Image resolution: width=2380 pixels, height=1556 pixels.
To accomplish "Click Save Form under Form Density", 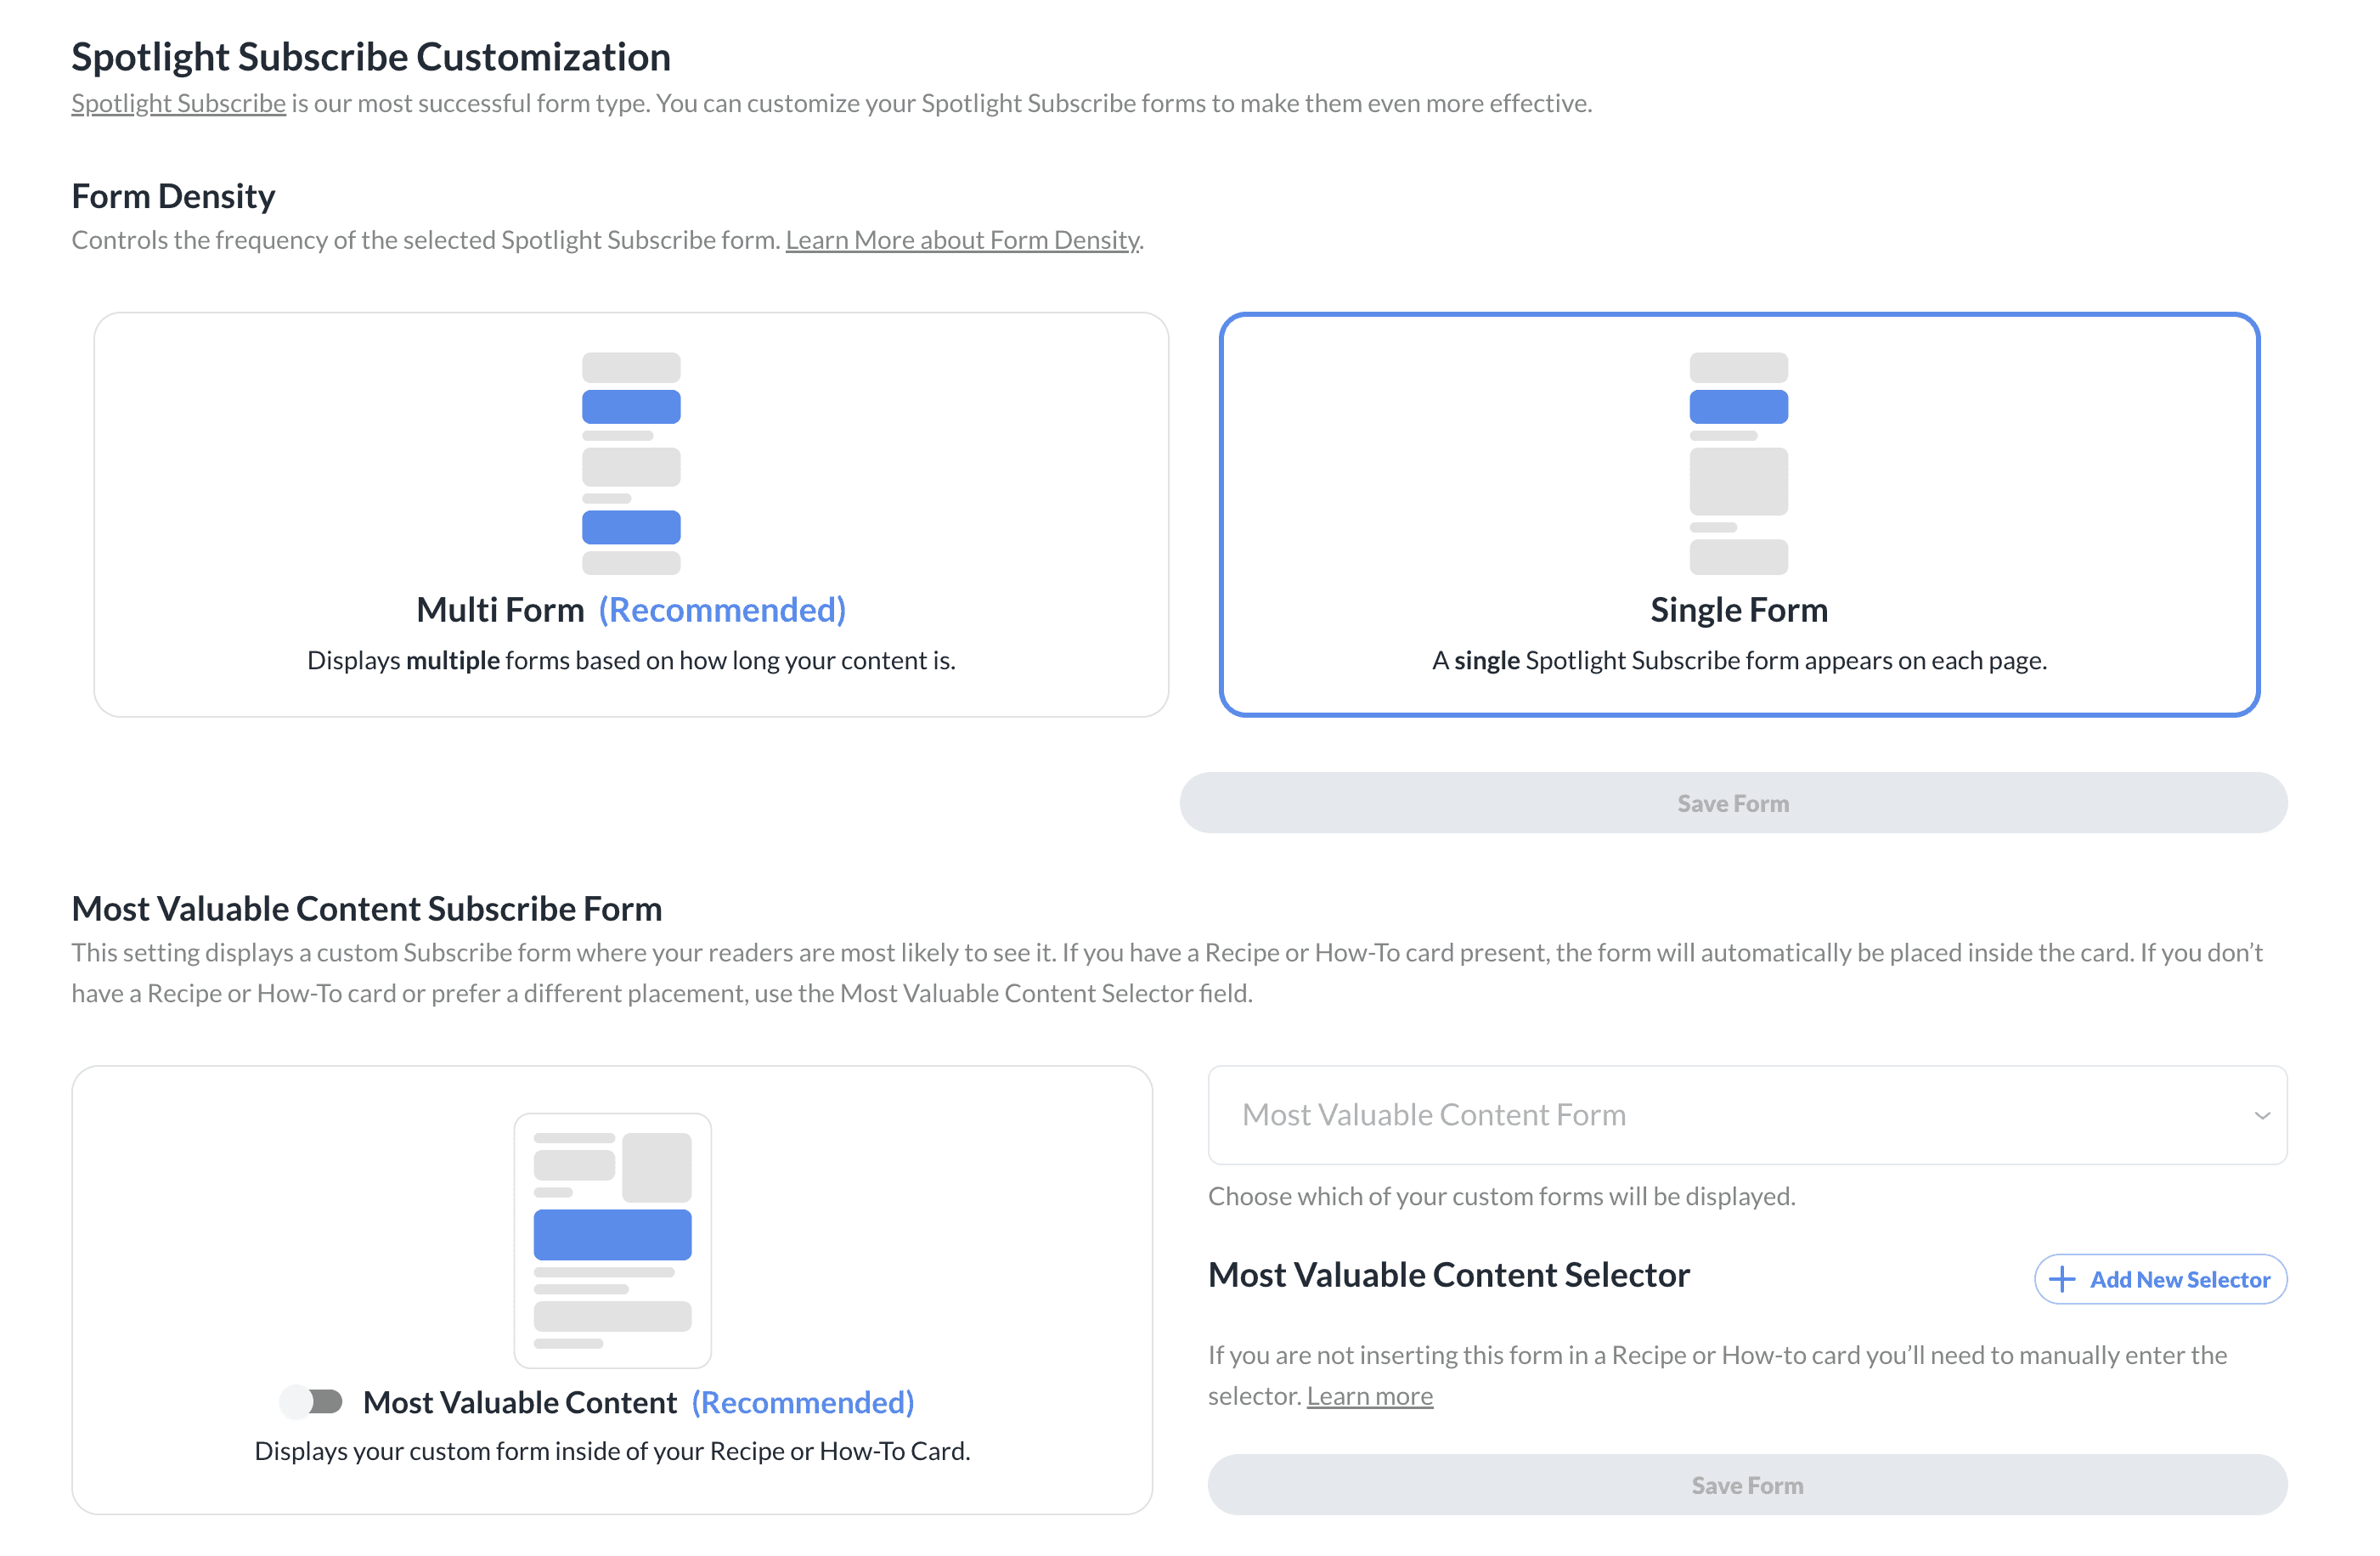I will click(1732, 803).
